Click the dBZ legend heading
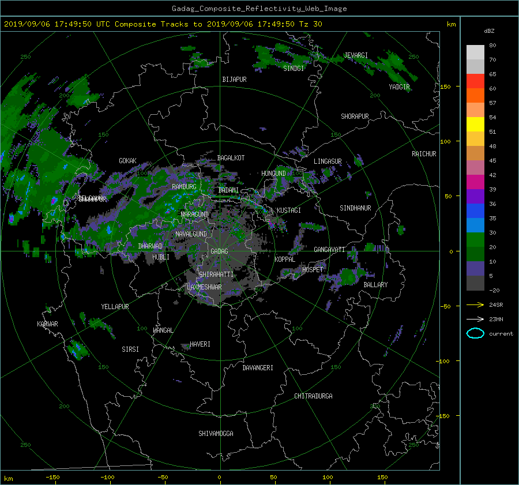Viewport: 519px width, 485px height. 489,31
